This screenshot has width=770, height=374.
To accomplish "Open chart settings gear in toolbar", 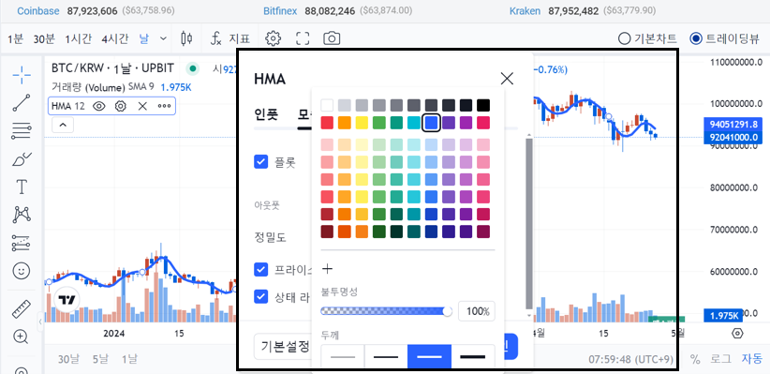I will tap(273, 38).
